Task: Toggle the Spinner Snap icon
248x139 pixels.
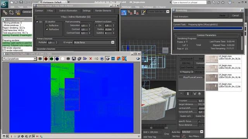Action: tap(136, 12)
